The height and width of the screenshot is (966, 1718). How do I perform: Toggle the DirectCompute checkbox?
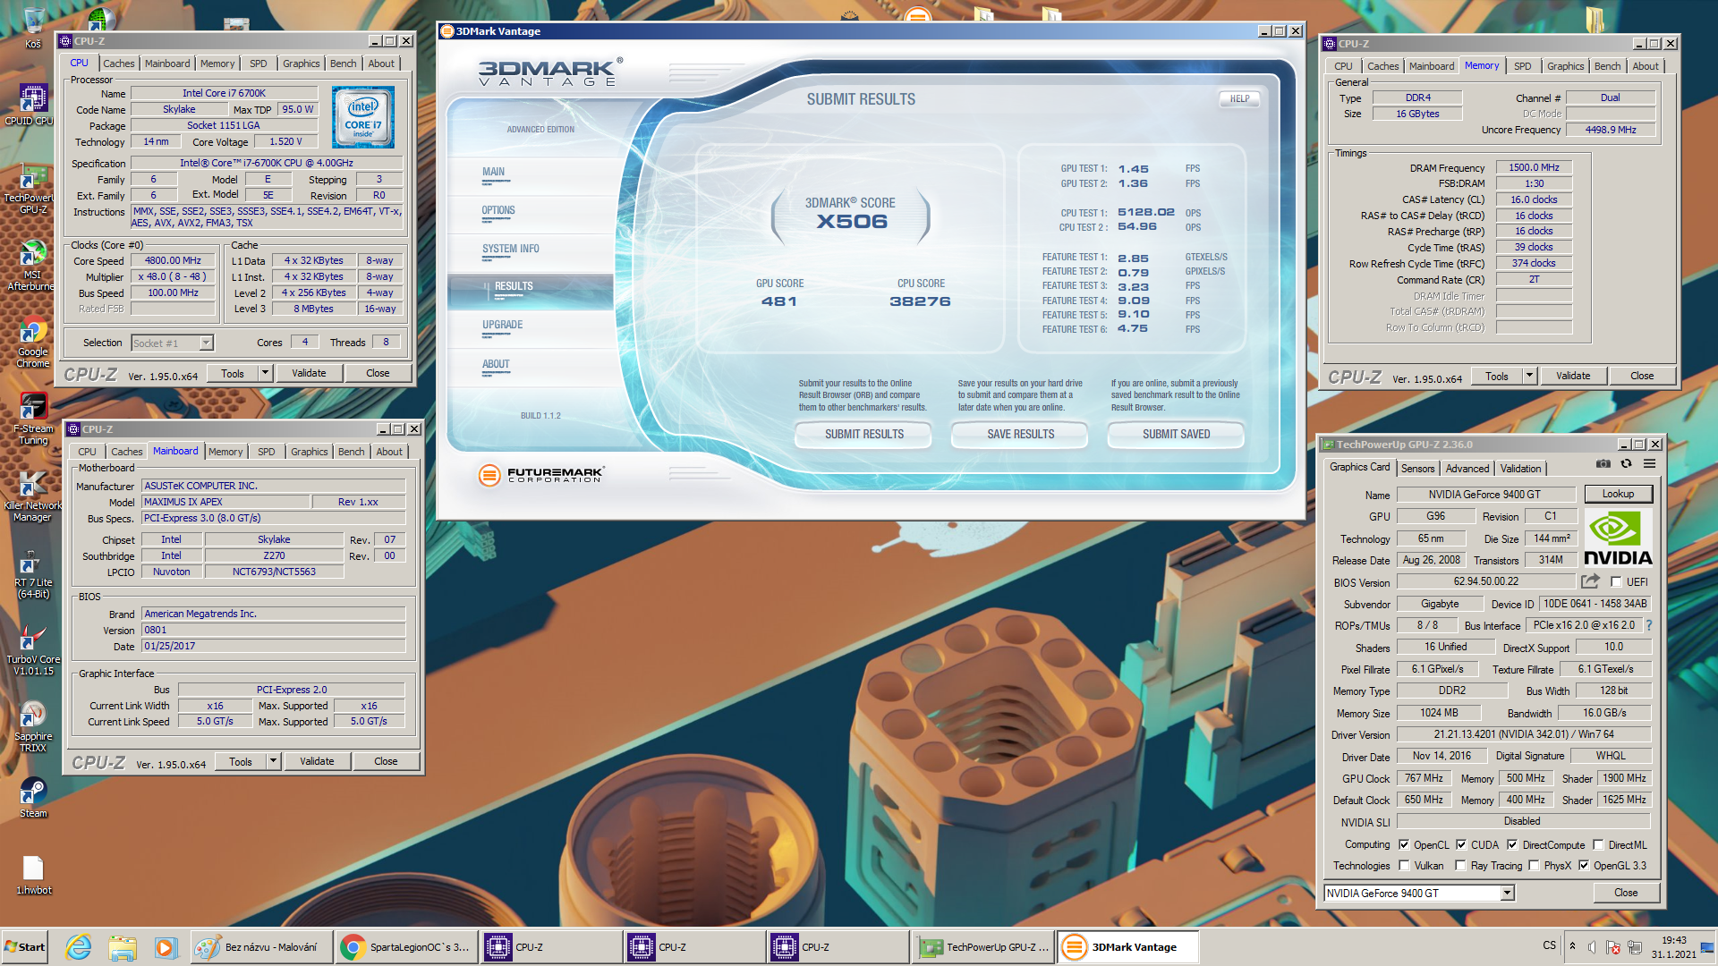[x=1512, y=844]
